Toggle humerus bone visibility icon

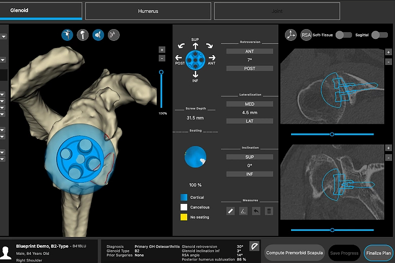[x=82, y=35]
